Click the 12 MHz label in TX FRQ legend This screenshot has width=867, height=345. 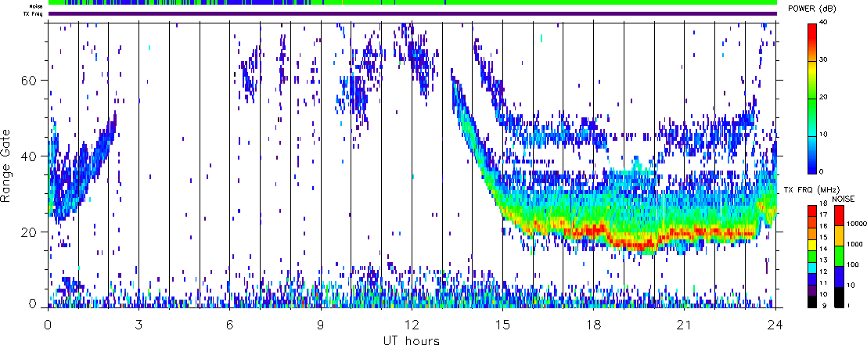pyautogui.click(x=824, y=271)
